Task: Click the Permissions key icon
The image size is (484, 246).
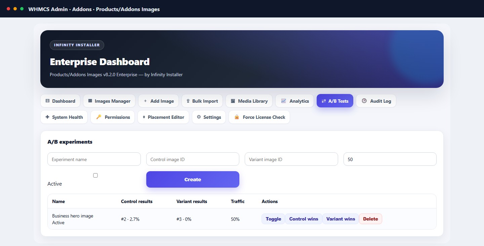Action: pos(98,117)
